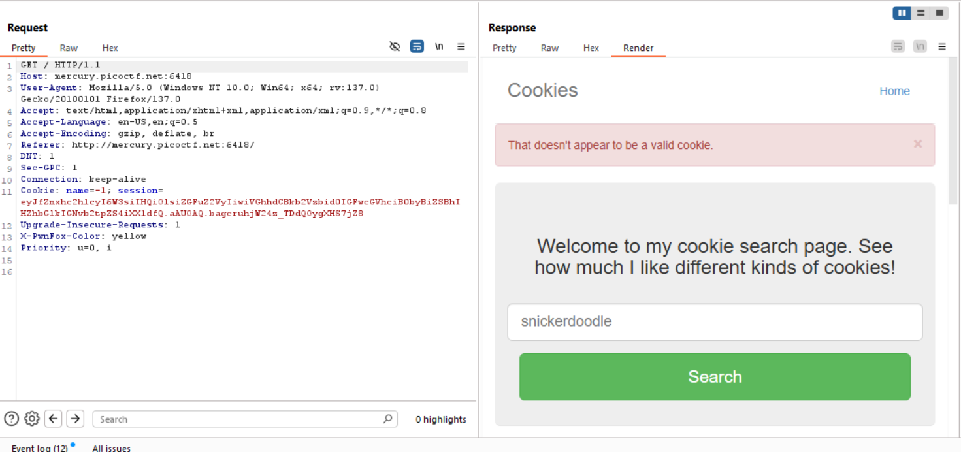Image resolution: width=961 pixels, height=452 pixels.
Task: Switch to Request Raw tab
Action: (69, 48)
